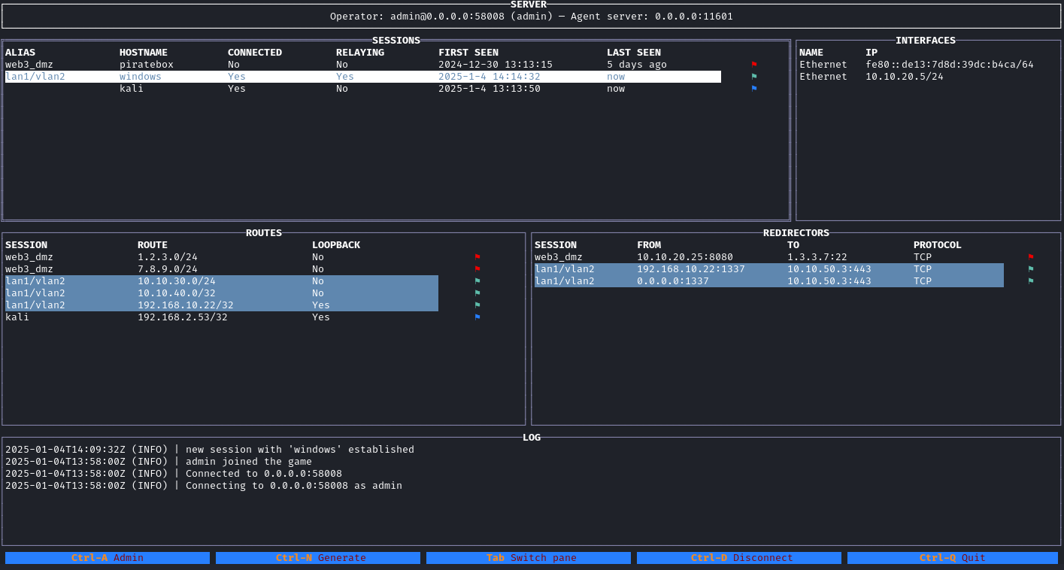Select the Ethernet interface with IP 10.10.20.5/24
The height and width of the screenshot is (570, 1064).
pyautogui.click(x=902, y=76)
